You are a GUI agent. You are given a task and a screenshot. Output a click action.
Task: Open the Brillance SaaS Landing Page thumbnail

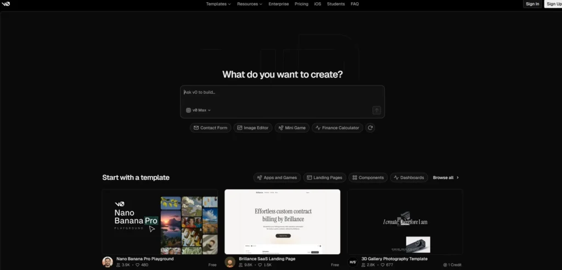[283, 222]
